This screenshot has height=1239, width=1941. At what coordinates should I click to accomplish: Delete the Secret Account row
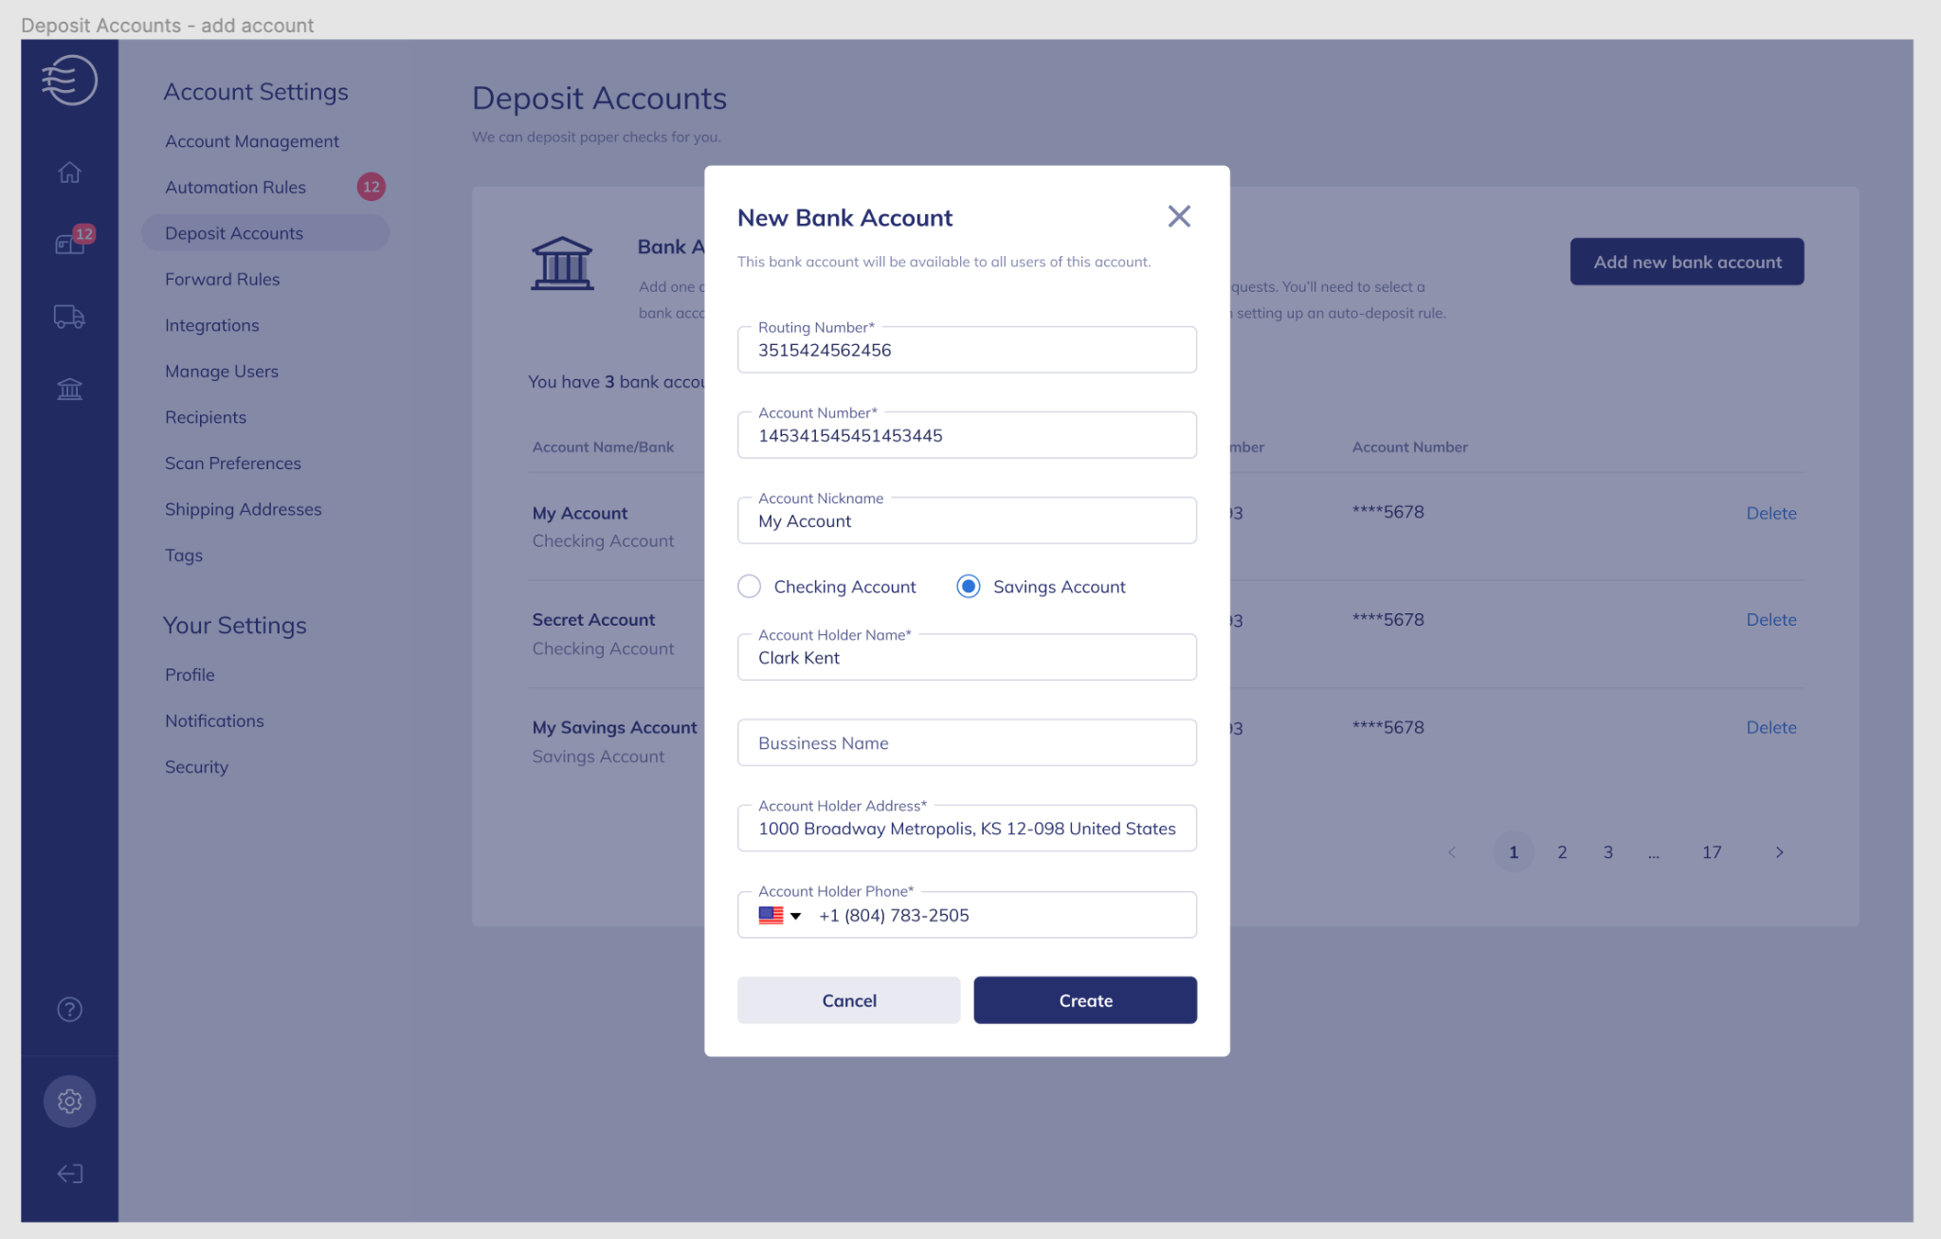point(1771,620)
